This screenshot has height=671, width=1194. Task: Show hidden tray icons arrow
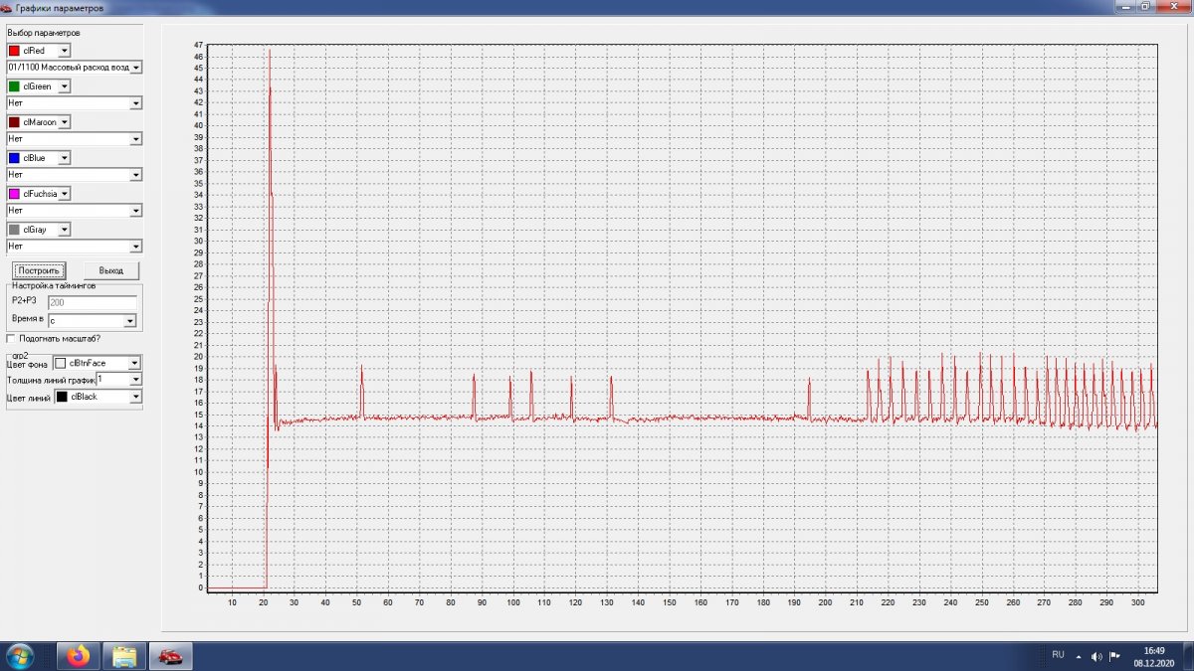click(1080, 656)
